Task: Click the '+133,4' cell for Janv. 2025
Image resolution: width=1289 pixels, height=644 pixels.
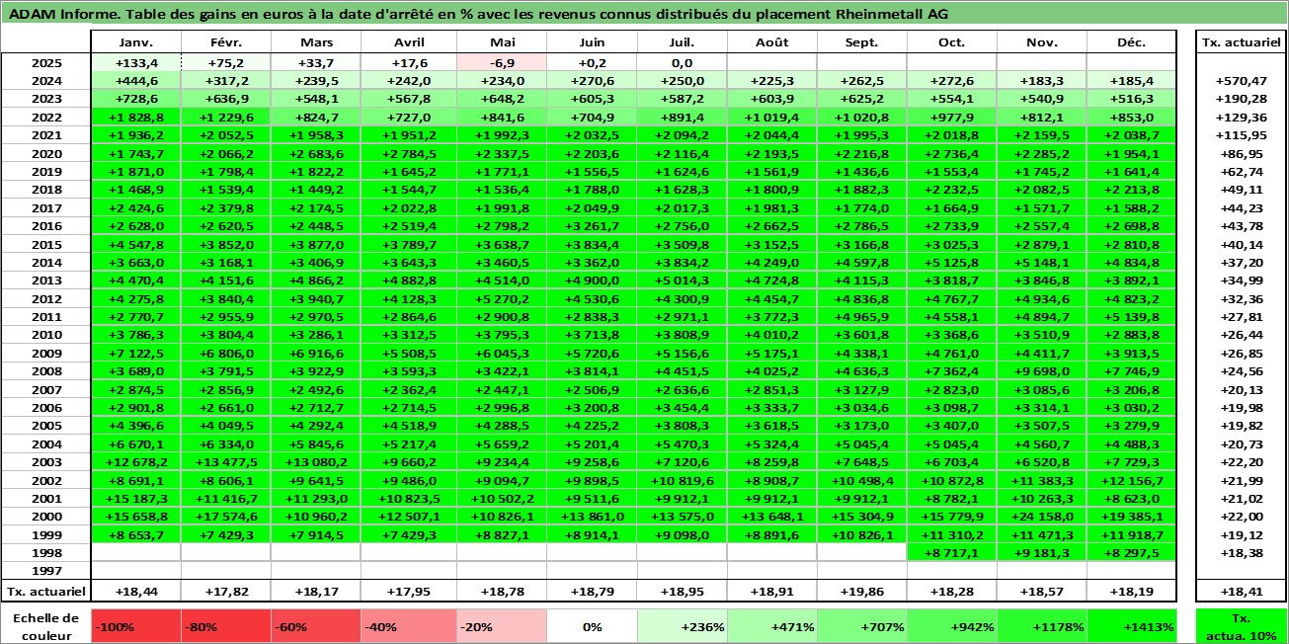Action: click(x=135, y=62)
